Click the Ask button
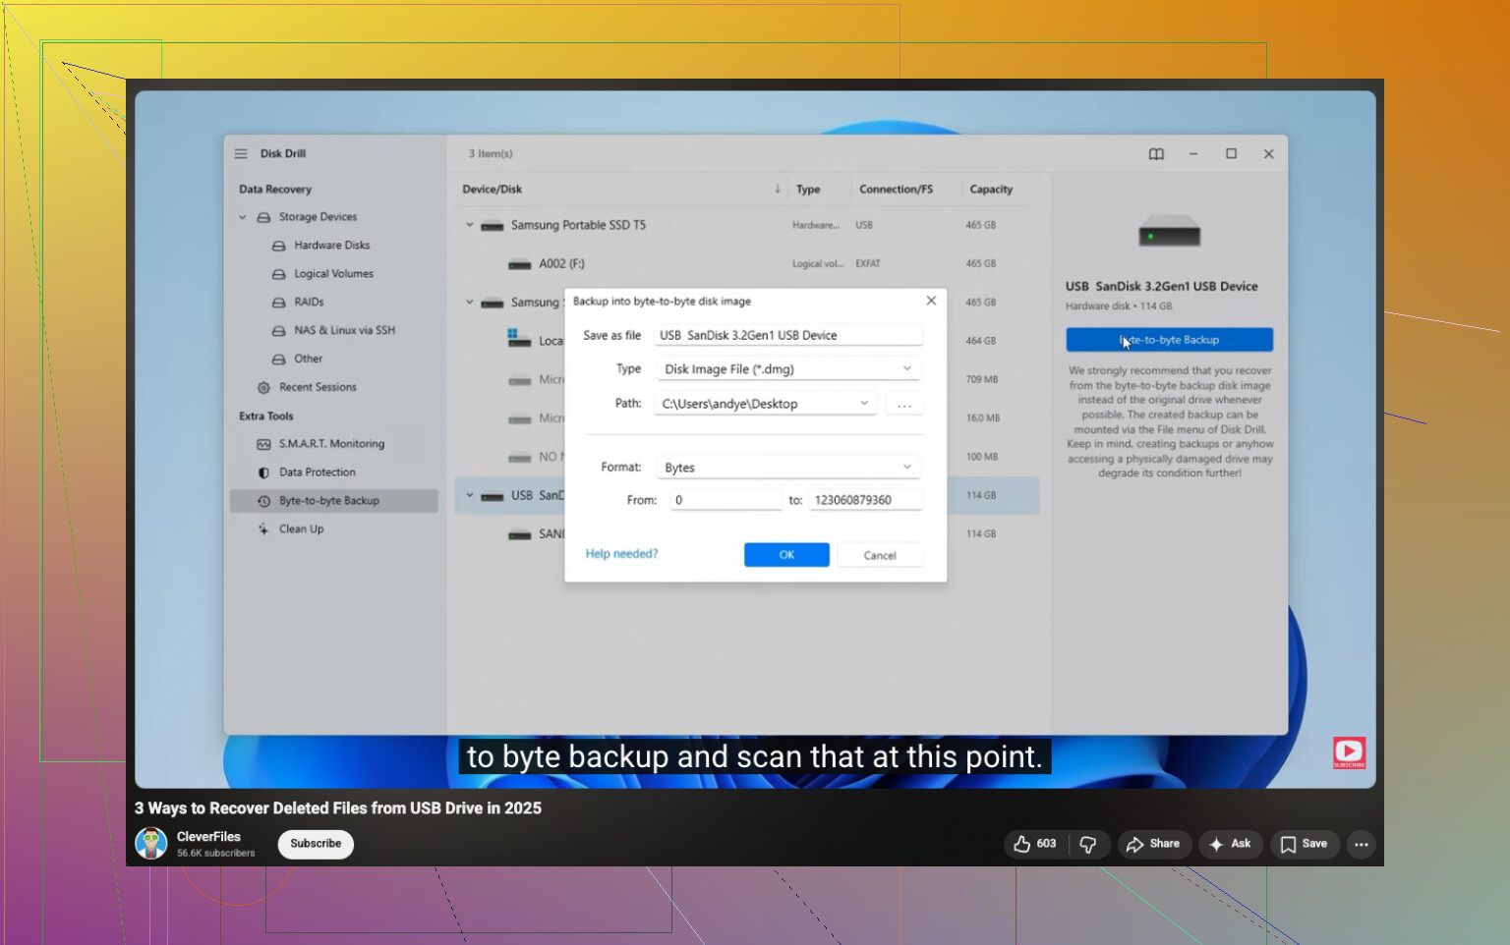 [x=1231, y=844]
